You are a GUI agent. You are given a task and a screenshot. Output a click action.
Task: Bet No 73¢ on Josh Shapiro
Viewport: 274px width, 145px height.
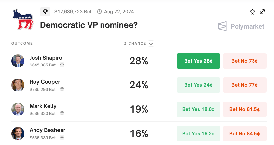point(244,61)
